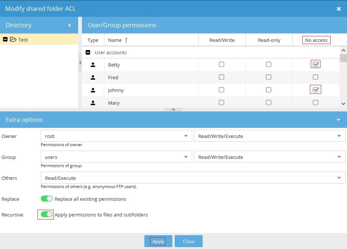Toggle Replace all existing permissions switch
Screen dimensions: 347x249
coord(47,199)
